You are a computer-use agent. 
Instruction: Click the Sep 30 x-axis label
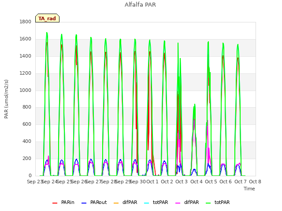(x=138, y=182)
